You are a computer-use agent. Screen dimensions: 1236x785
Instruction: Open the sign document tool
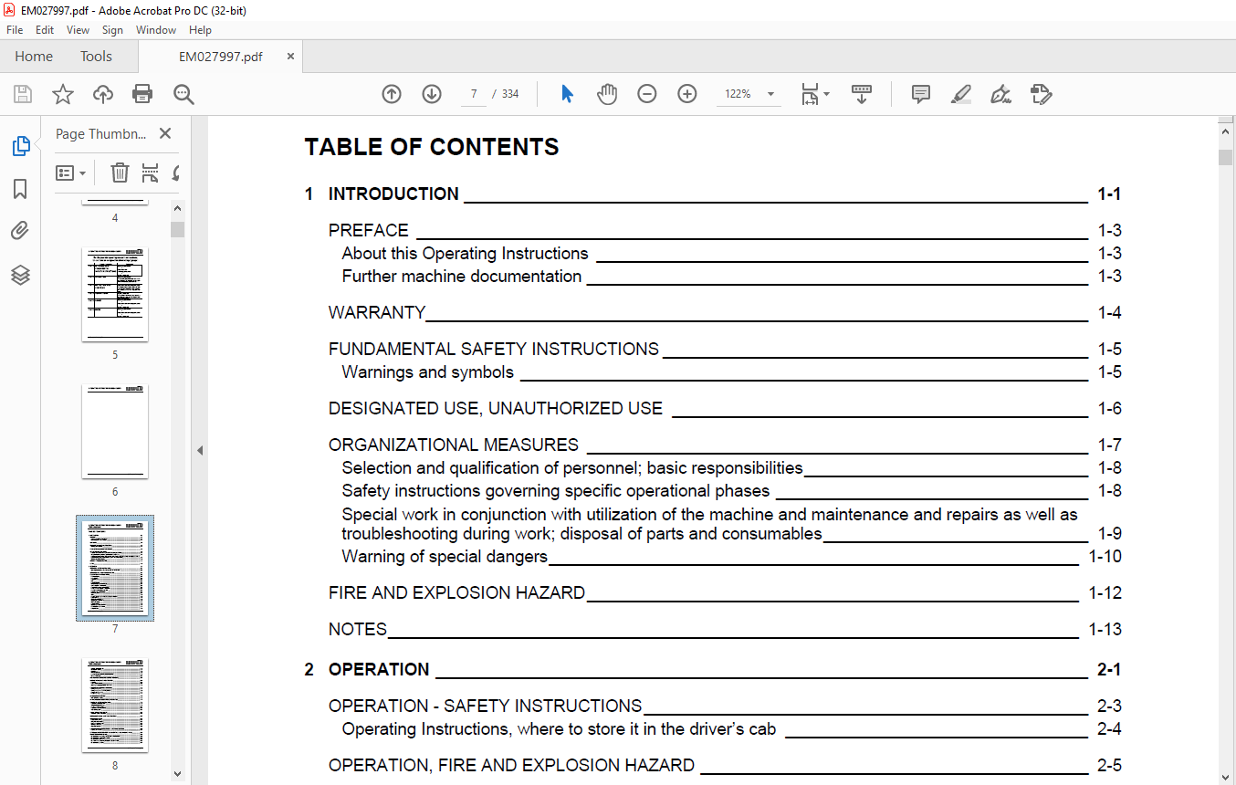pyautogui.click(x=1000, y=94)
